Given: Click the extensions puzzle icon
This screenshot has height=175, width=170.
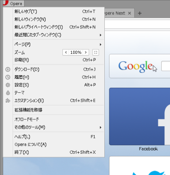Looking at the screenshot, I should click(8, 101).
